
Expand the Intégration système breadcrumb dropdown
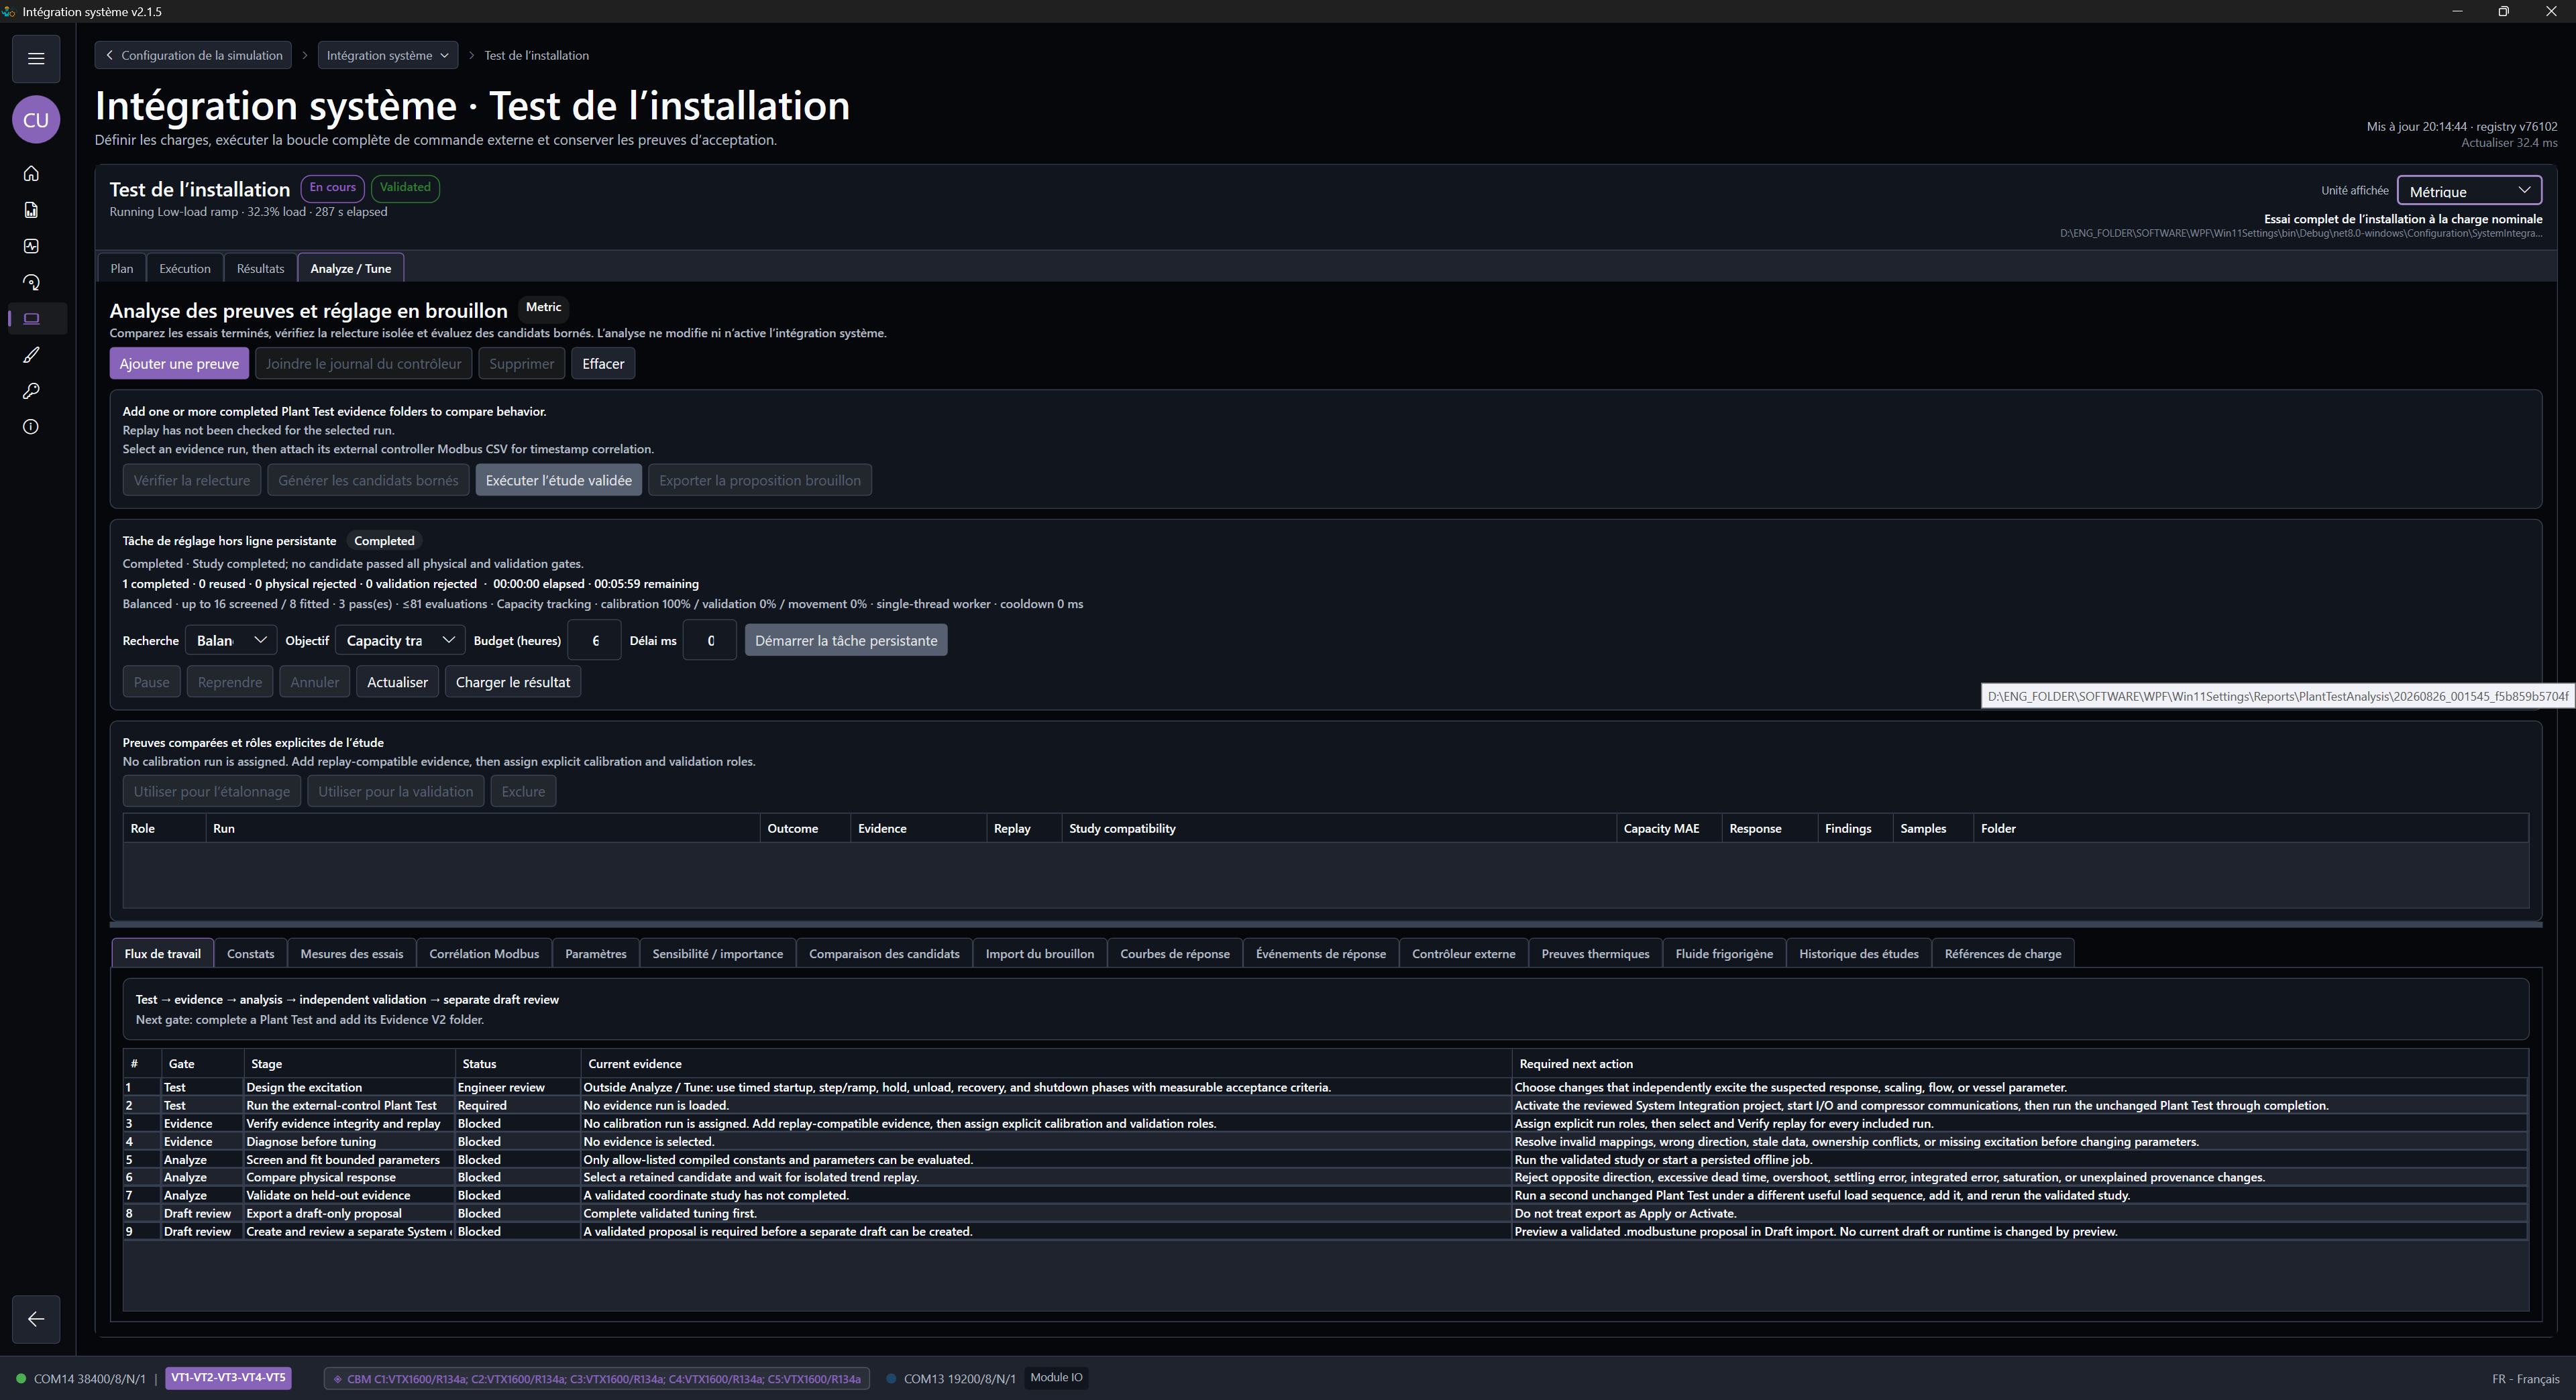pyautogui.click(x=388, y=55)
